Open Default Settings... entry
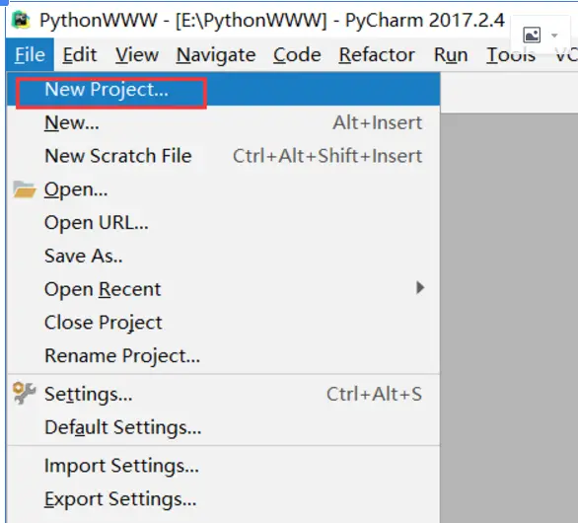 223,427
